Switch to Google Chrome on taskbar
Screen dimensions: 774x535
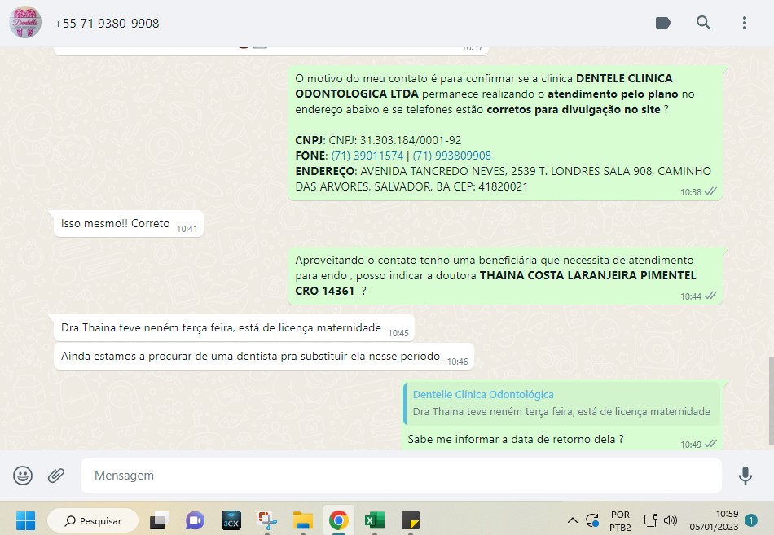[x=339, y=520]
